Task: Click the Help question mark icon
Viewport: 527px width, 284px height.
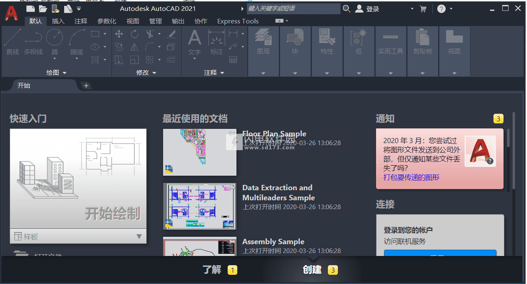Action: click(x=441, y=9)
